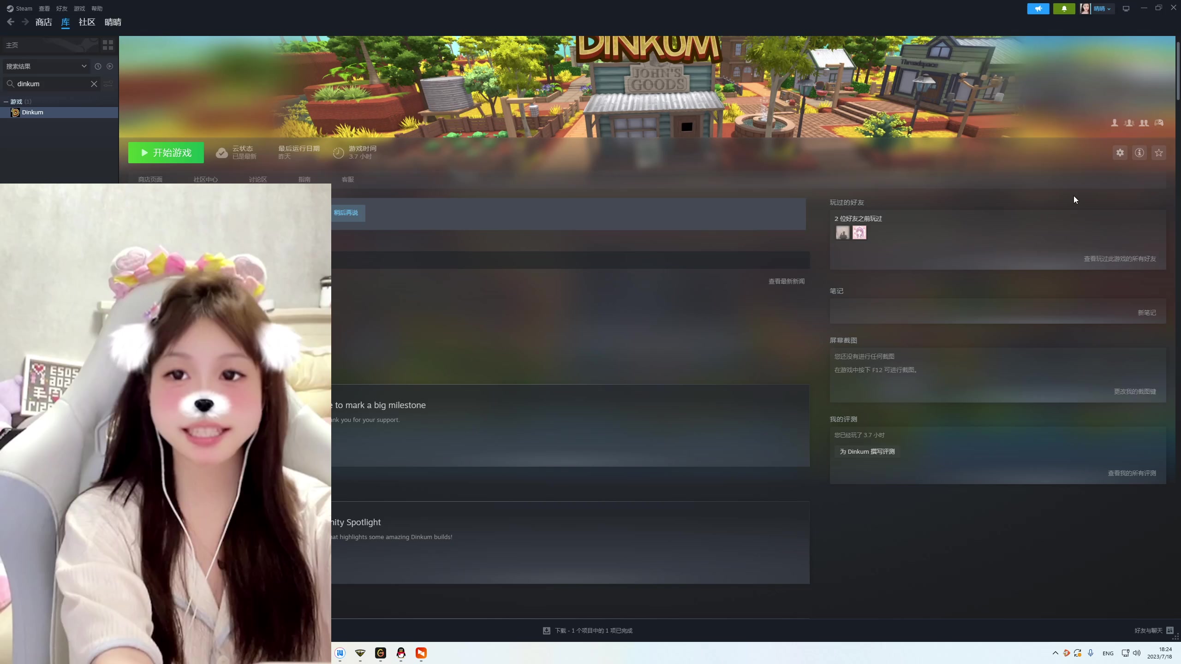Add Dinkum to favorites star
The width and height of the screenshot is (1181, 664).
click(x=1159, y=153)
